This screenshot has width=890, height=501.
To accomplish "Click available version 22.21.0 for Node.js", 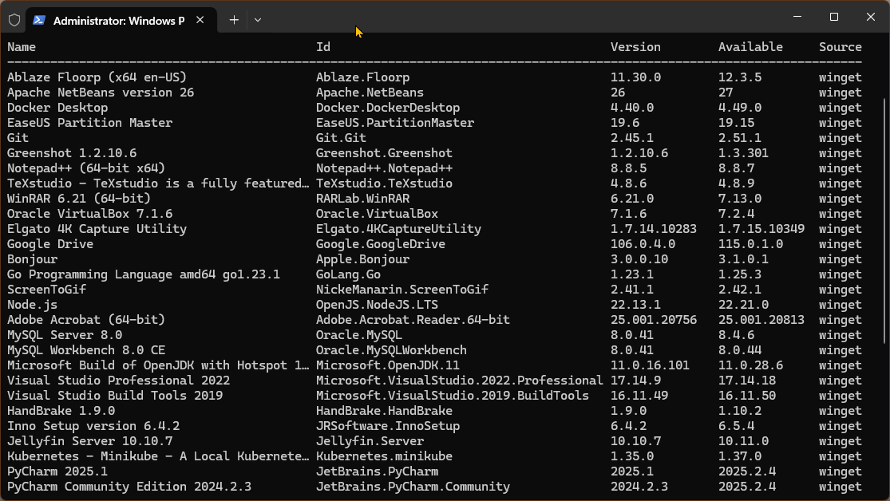I will click(x=743, y=305).
